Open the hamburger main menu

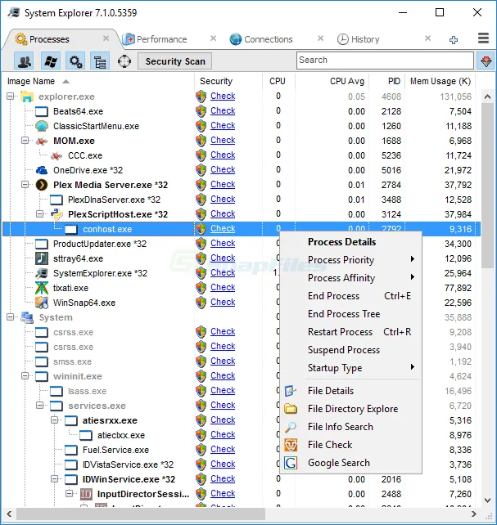click(483, 38)
